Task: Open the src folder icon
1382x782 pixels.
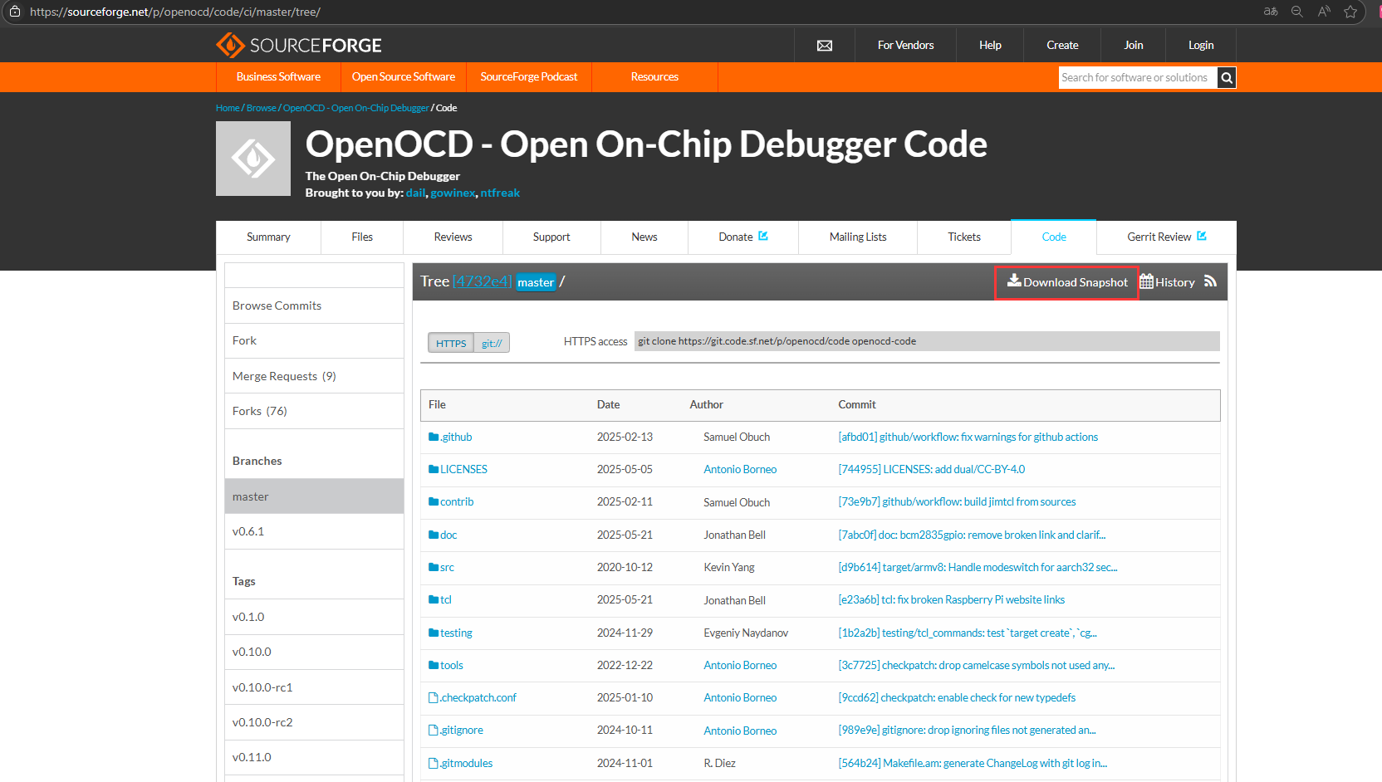Action: 434,567
